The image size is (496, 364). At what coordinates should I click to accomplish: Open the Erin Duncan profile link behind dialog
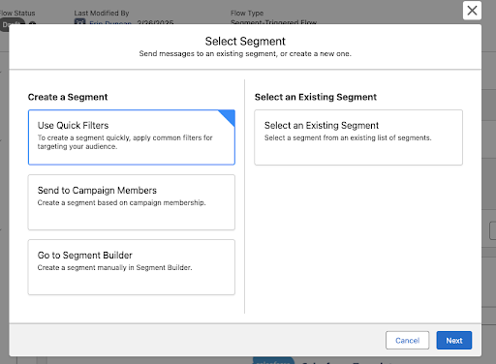[x=110, y=23]
